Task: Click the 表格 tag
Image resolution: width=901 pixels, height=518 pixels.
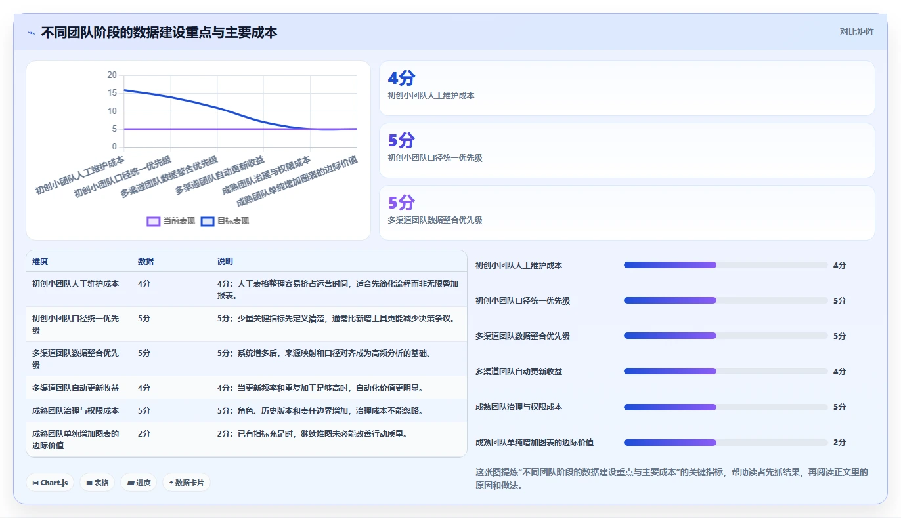Action: (x=97, y=483)
